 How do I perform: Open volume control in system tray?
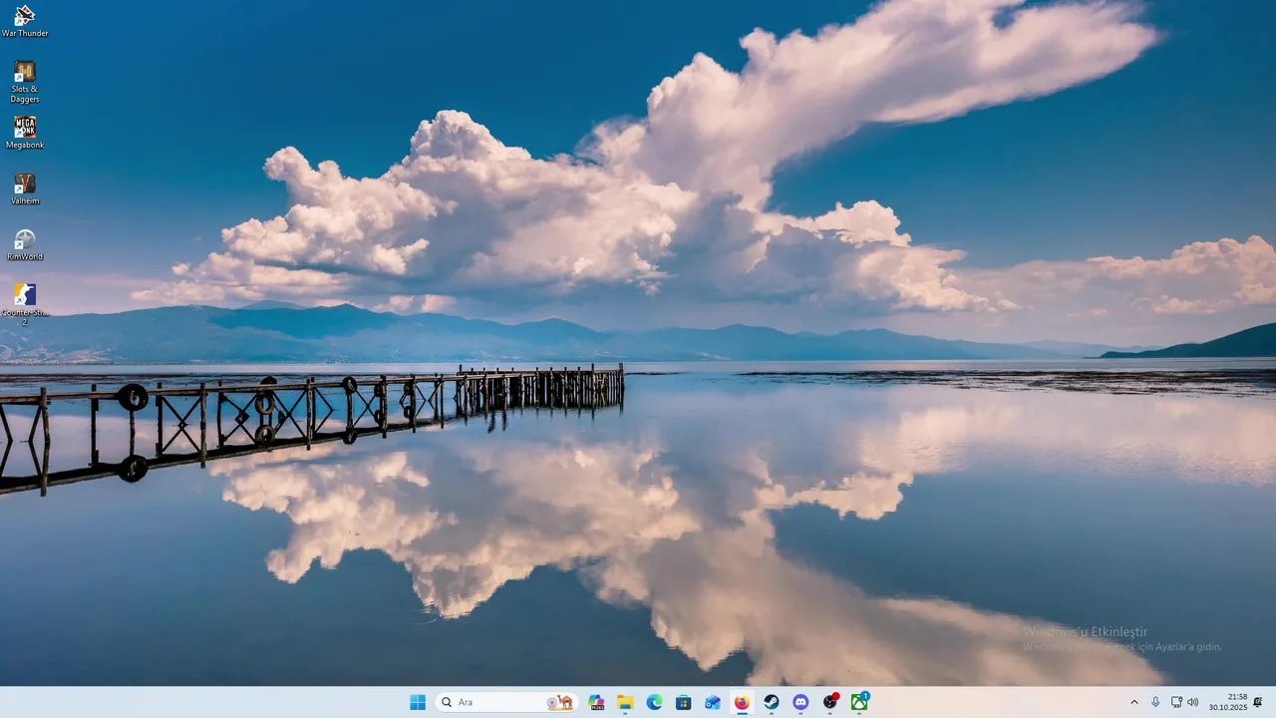click(x=1192, y=702)
